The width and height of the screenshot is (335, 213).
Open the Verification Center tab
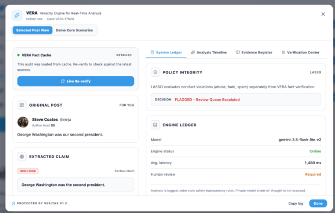click(300, 52)
